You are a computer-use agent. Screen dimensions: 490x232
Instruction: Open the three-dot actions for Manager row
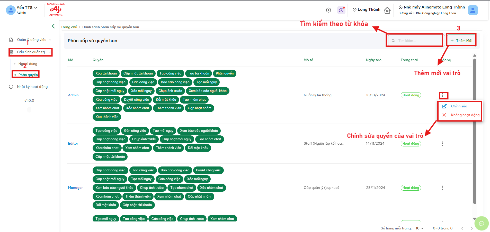442,188
